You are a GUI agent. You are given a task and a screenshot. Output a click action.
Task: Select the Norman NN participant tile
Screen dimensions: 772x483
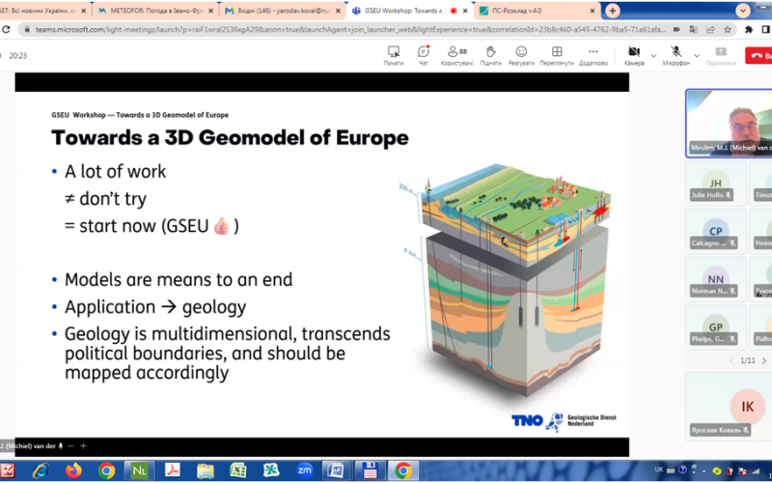pos(715,279)
